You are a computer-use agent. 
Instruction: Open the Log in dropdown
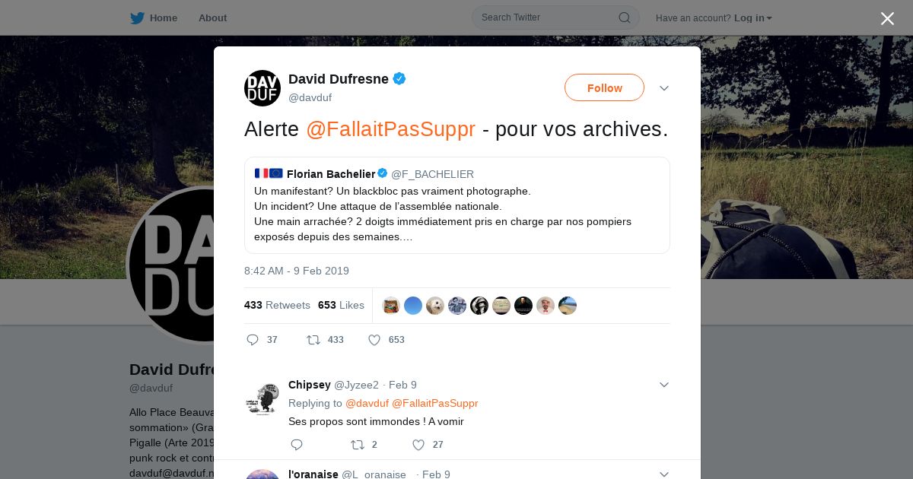click(x=752, y=17)
